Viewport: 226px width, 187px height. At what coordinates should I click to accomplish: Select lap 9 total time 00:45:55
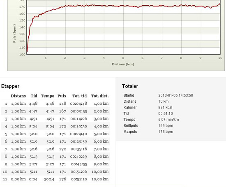coord(79,164)
